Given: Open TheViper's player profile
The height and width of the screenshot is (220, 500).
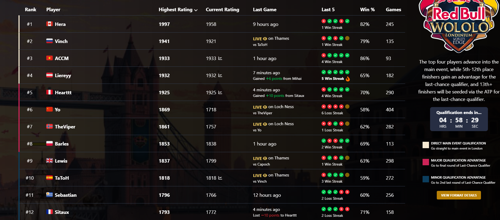Looking at the screenshot, I should pyautogui.click(x=65, y=127).
